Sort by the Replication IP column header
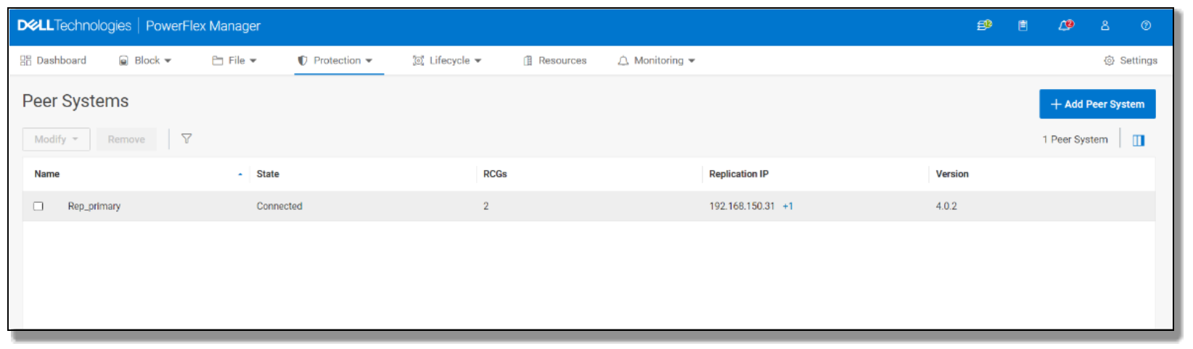Viewport: 1193px width, 349px height. click(x=739, y=174)
